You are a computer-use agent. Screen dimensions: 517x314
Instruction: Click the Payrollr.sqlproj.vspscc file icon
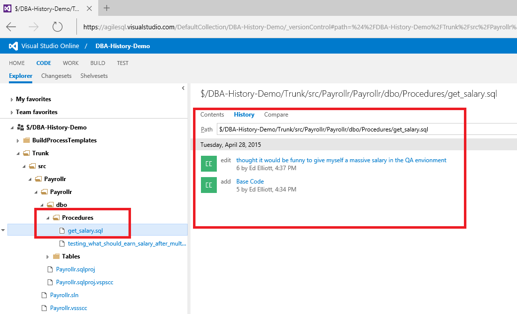[50, 282]
